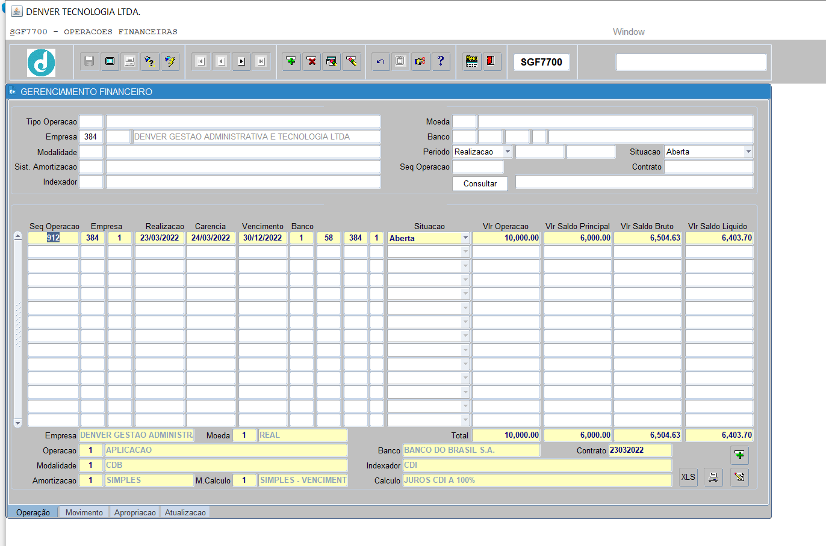The width and height of the screenshot is (826, 546).
Task: Click the Save diskette toolbar icon
Action: (x=89, y=61)
